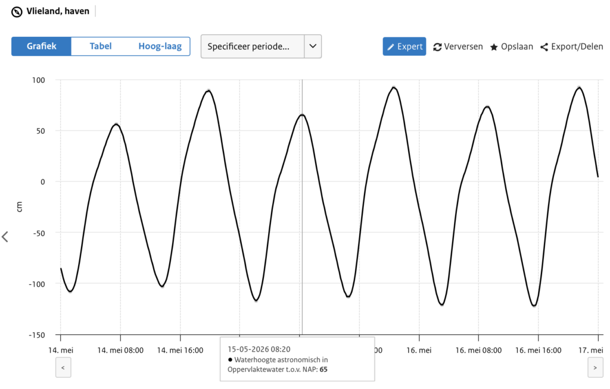610x389 pixels.
Task: Switch to the Tabel view
Action: pyautogui.click(x=100, y=46)
